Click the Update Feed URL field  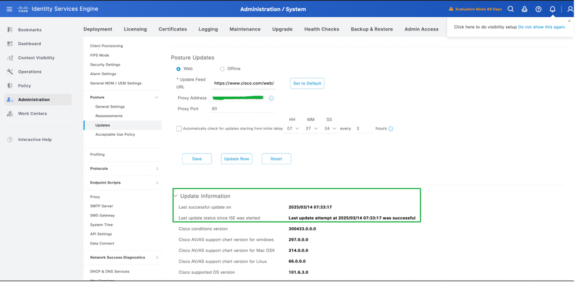coord(243,83)
